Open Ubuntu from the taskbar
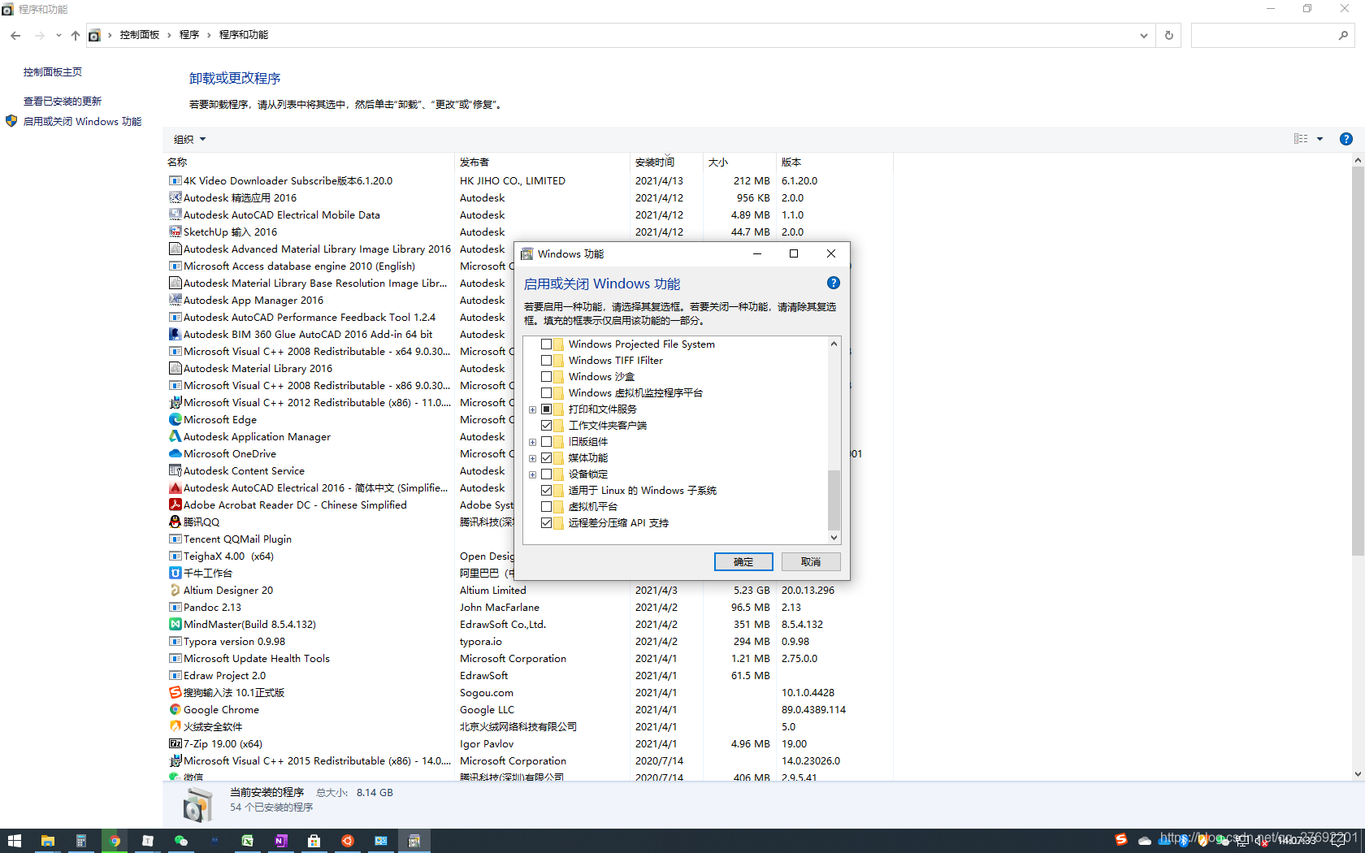Screen dimensions: 1365x853 click(x=348, y=841)
